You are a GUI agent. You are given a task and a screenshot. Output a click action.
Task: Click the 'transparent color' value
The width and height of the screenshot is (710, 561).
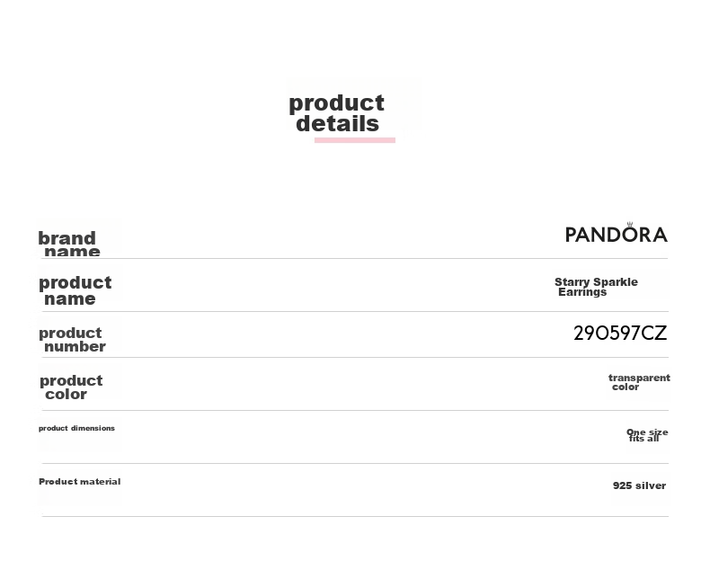639,382
